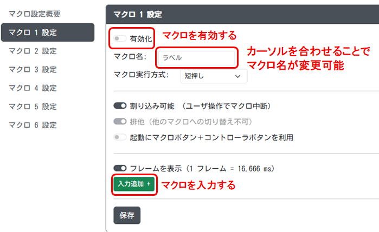The width and height of the screenshot is (379, 232).
Task: Open the マクロ設定概要 overview page
Action: click(x=35, y=13)
